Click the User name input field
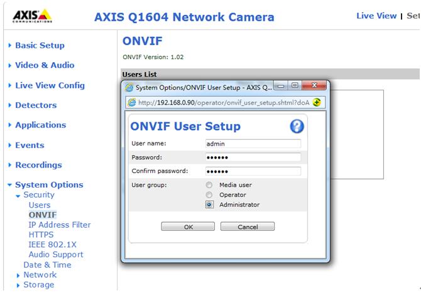 (253, 144)
